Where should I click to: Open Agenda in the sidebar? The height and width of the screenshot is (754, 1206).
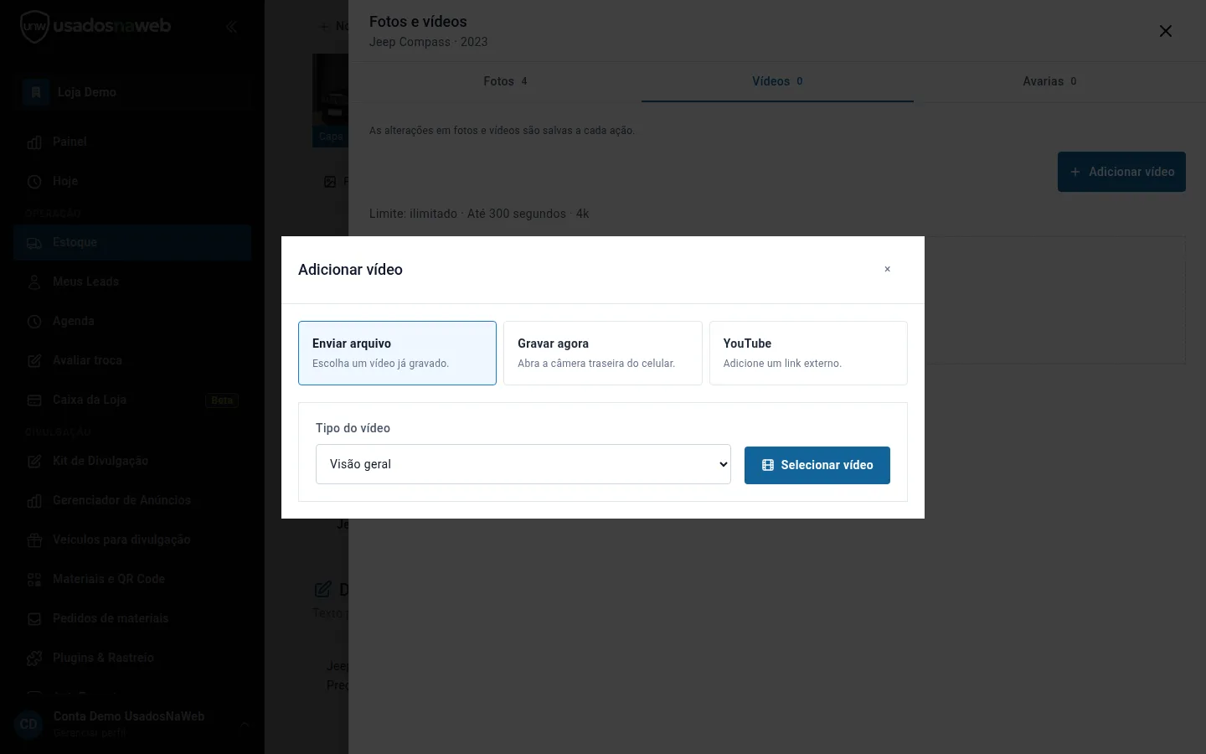pos(132,321)
